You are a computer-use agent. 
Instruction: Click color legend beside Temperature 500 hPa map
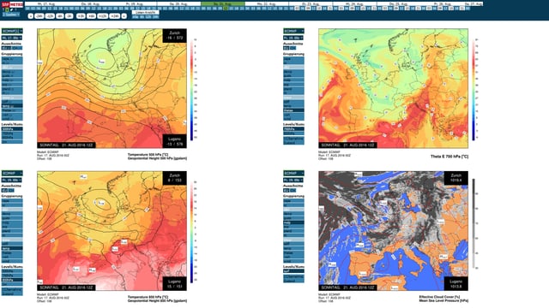[x=192, y=89]
